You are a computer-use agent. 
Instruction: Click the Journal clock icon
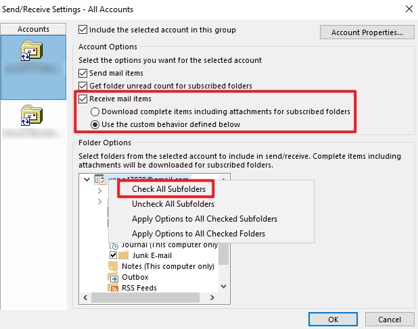pyautogui.click(x=114, y=246)
